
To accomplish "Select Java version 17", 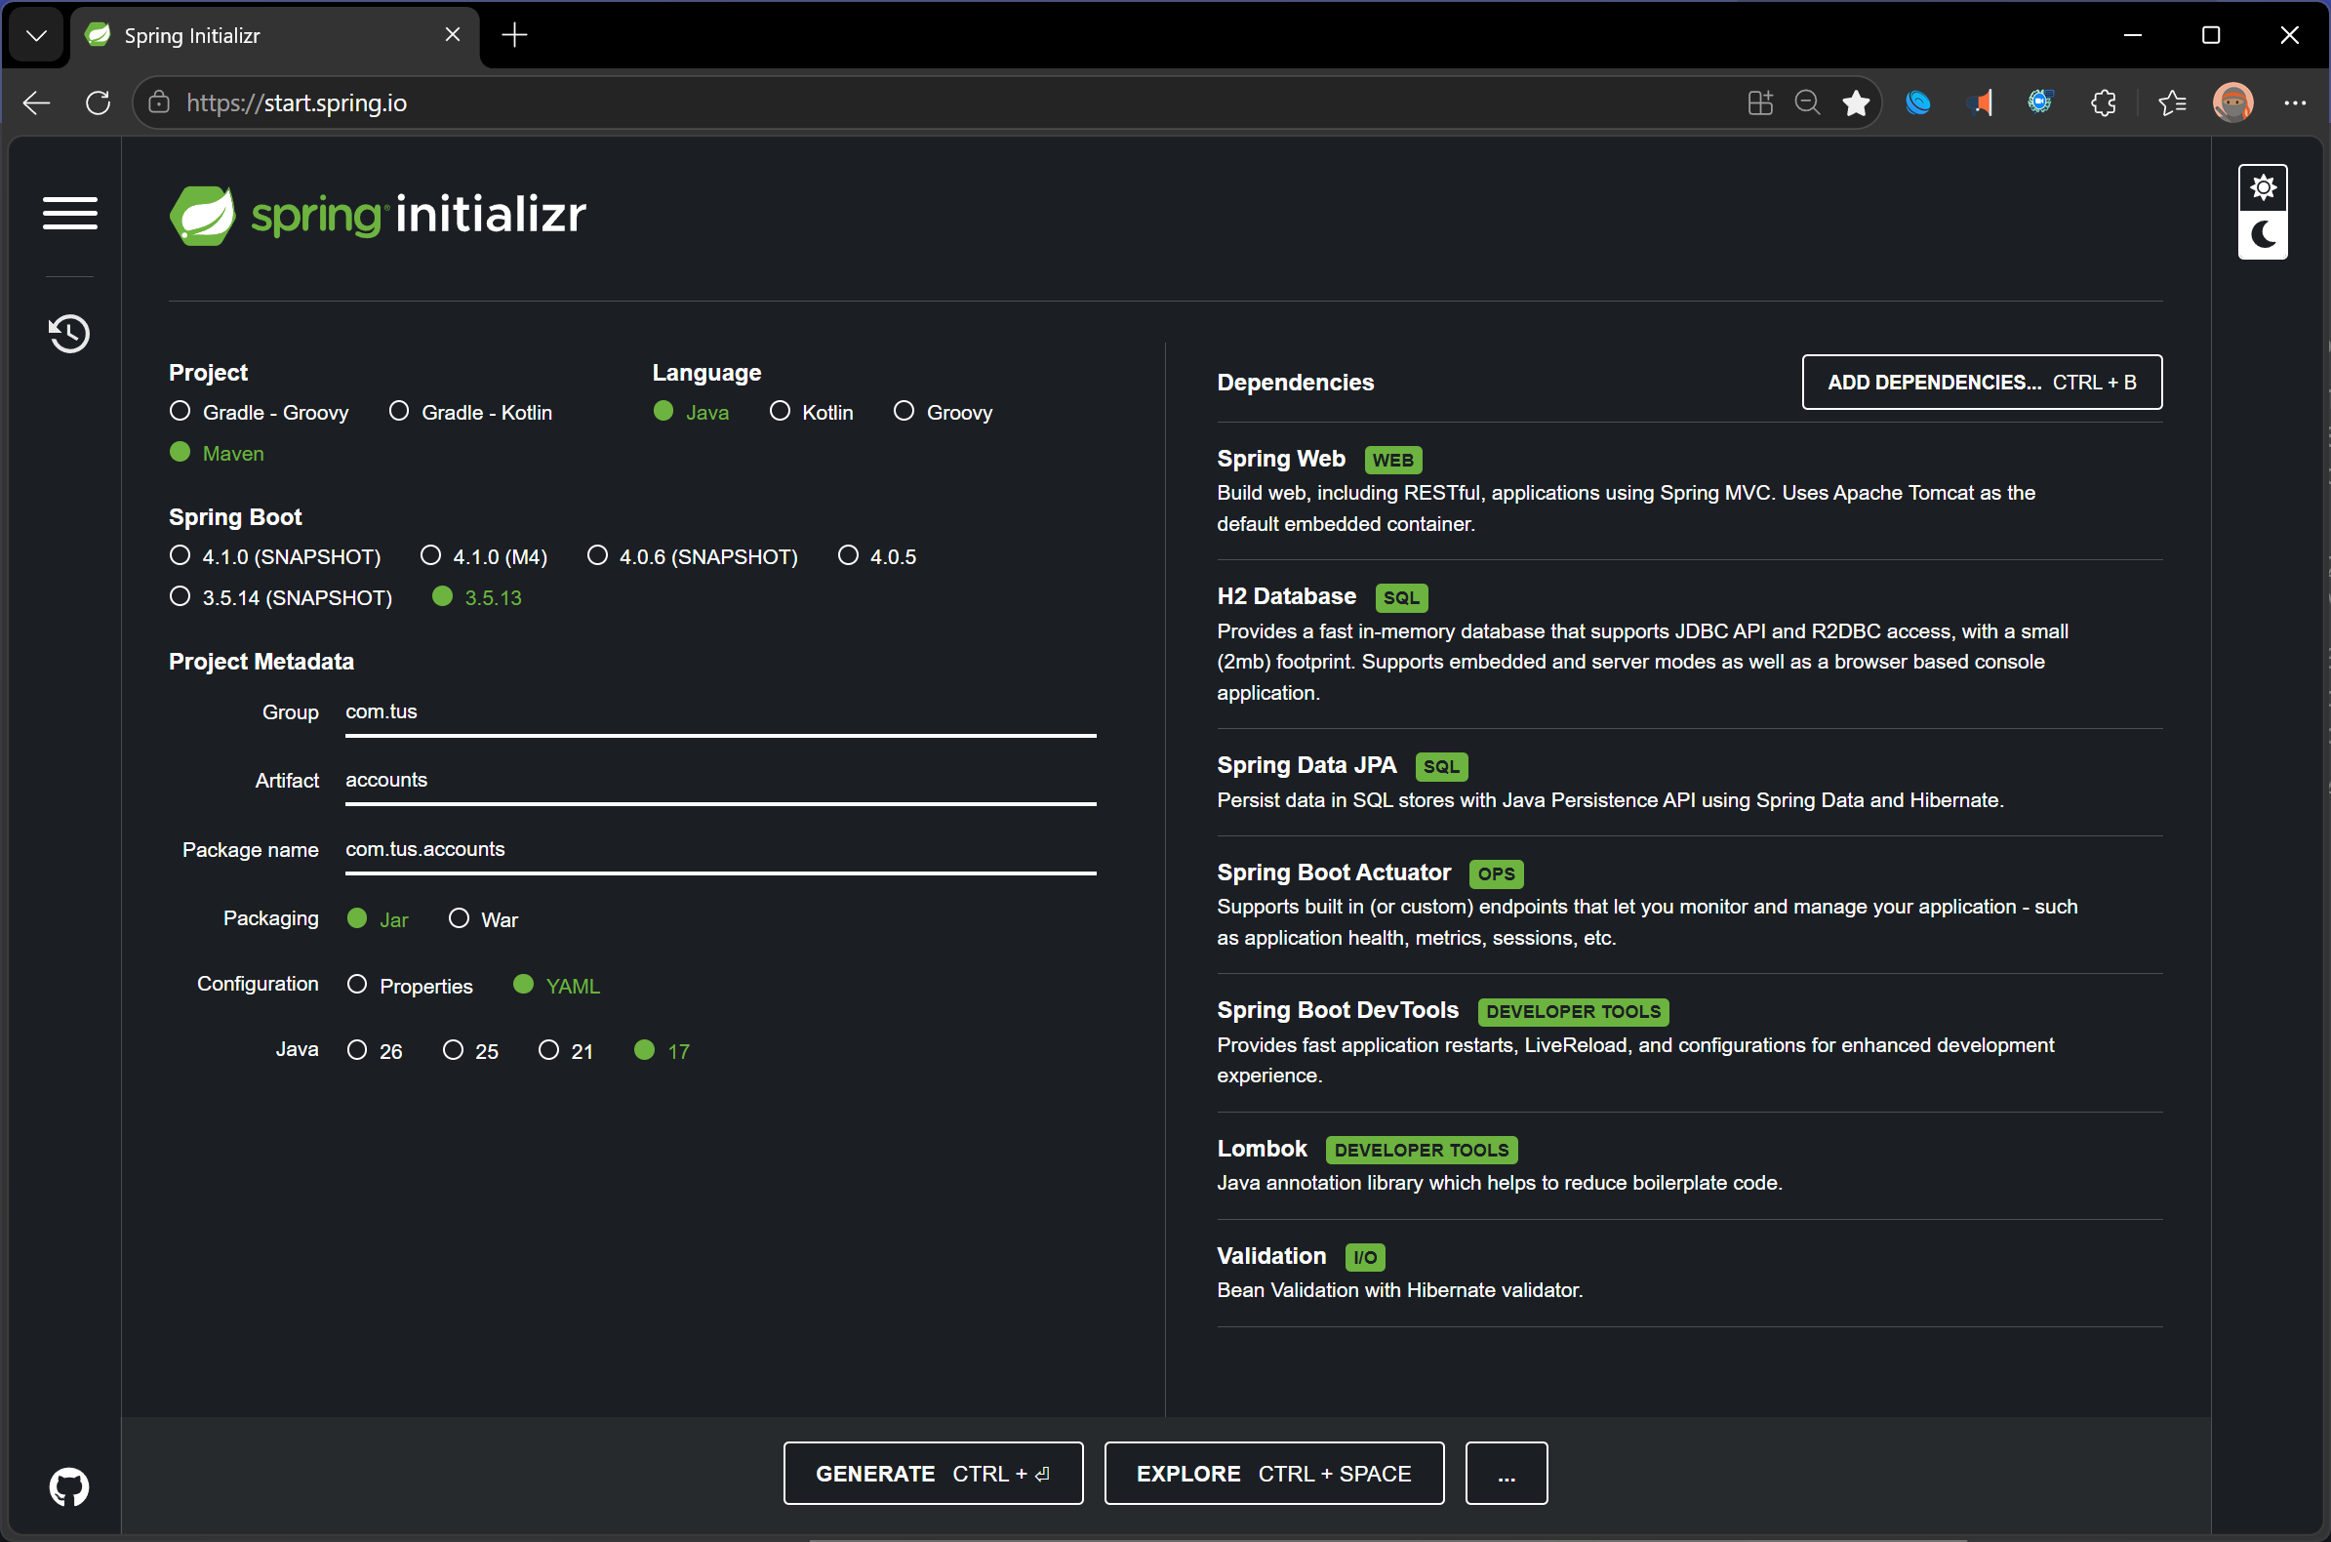I will coord(662,1051).
